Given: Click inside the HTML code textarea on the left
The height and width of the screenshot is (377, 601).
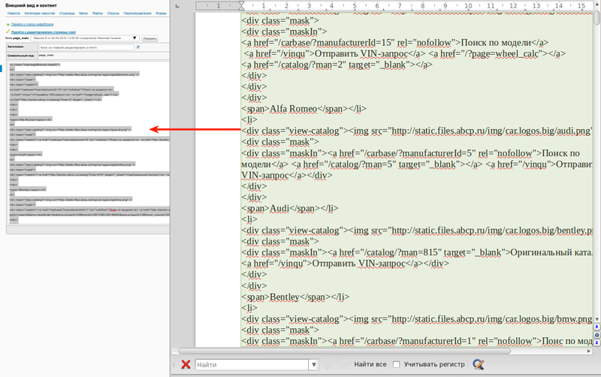Looking at the screenshot, I should [x=89, y=143].
